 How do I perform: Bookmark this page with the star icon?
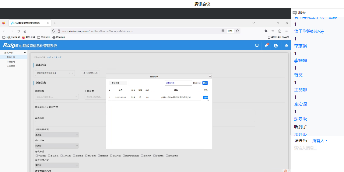point(237,31)
